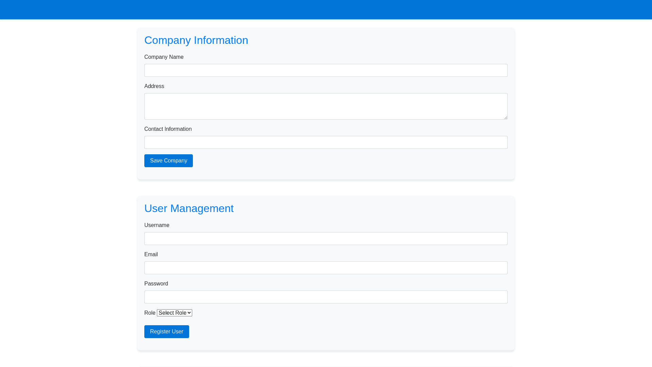Click the blue header bar
This screenshot has width=652, height=367.
[x=326, y=10]
